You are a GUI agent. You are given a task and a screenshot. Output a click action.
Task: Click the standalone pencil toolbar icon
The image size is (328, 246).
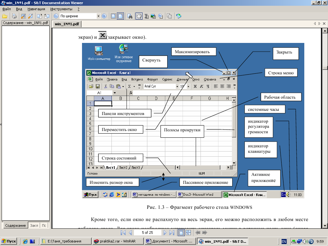[x=30, y=16]
